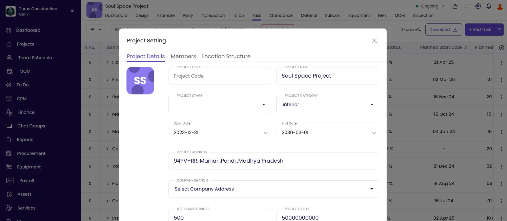This screenshot has height=221, width=507.
Task: Open the notifications bell
Action: [x=489, y=6]
